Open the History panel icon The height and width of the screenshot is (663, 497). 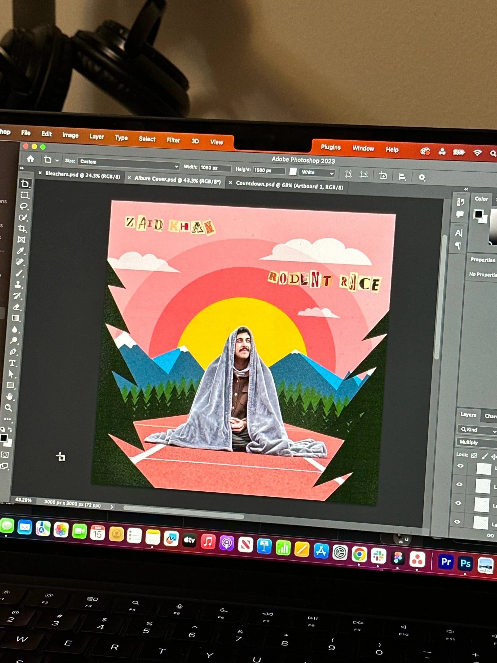[461, 202]
